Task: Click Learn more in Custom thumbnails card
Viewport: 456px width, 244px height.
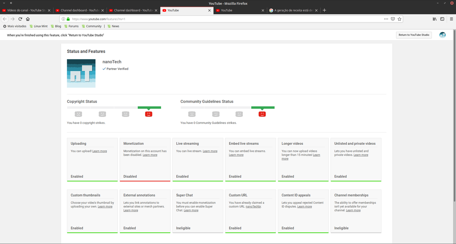Action: 105,206
